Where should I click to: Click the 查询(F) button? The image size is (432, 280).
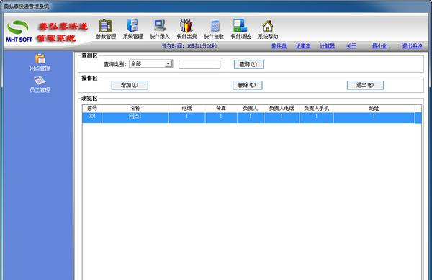tap(248, 65)
